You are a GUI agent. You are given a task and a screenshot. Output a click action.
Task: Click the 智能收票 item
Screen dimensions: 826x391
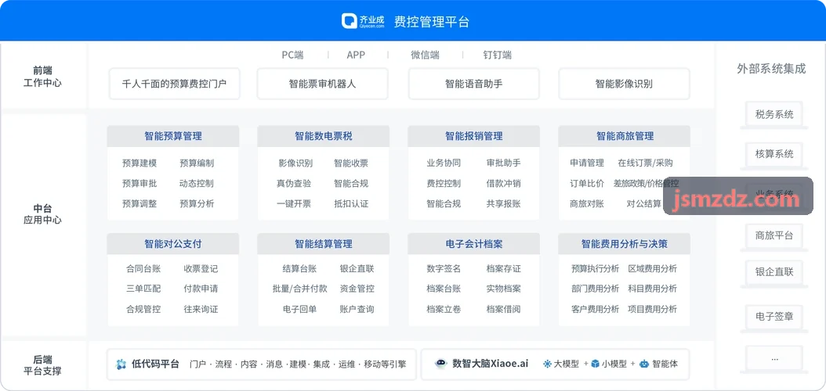(x=351, y=163)
